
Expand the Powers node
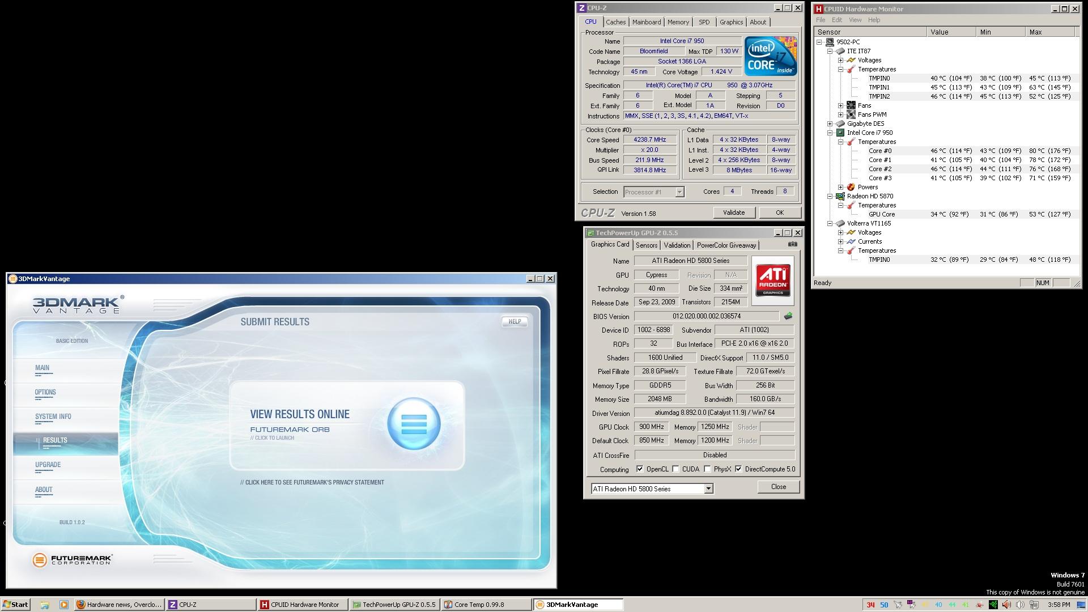(x=841, y=187)
